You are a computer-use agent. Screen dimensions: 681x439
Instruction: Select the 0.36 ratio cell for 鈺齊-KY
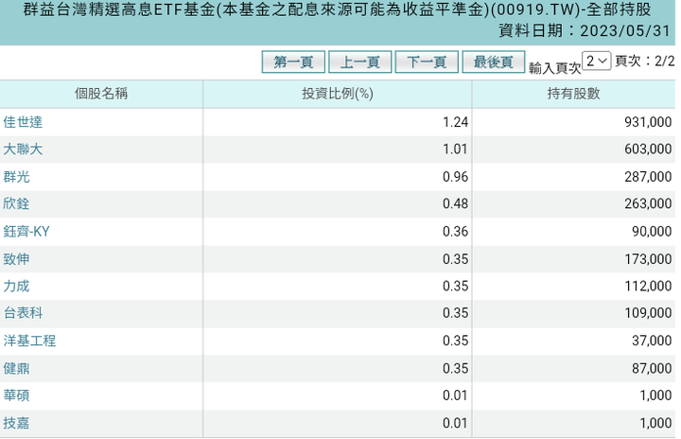click(338, 231)
